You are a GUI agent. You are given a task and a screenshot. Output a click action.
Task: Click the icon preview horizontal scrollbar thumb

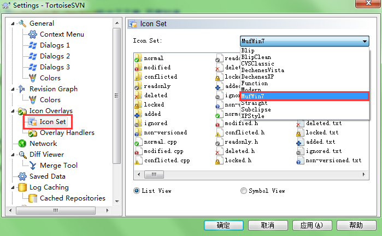(x=154, y=174)
